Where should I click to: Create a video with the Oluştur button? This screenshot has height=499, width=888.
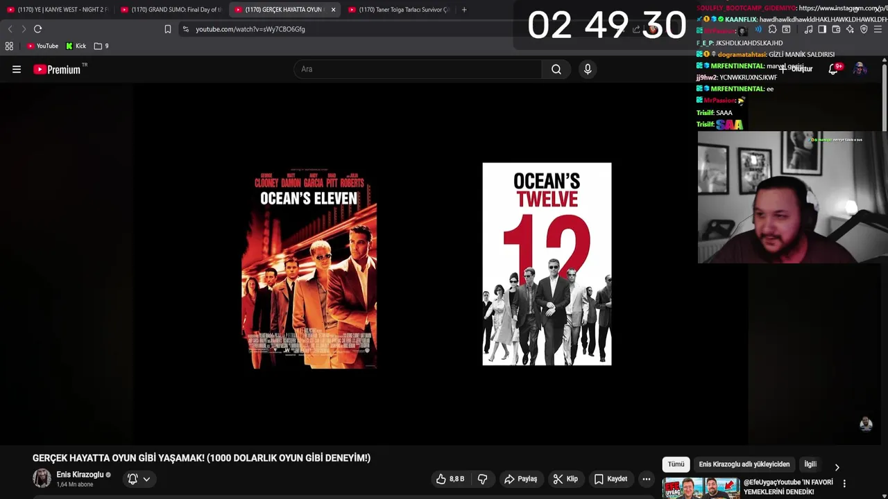[x=796, y=69]
